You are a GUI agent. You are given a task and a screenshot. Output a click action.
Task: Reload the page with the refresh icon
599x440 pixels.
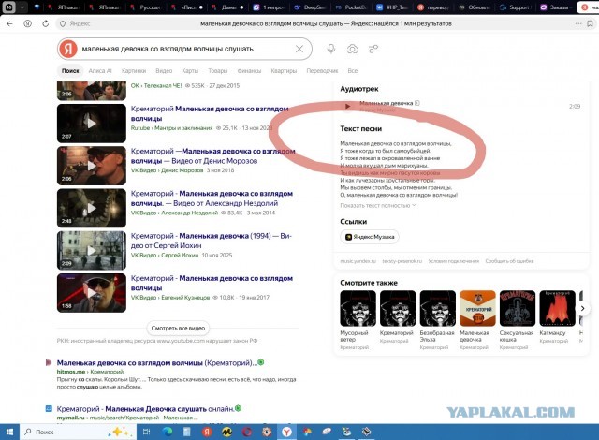tap(46, 23)
